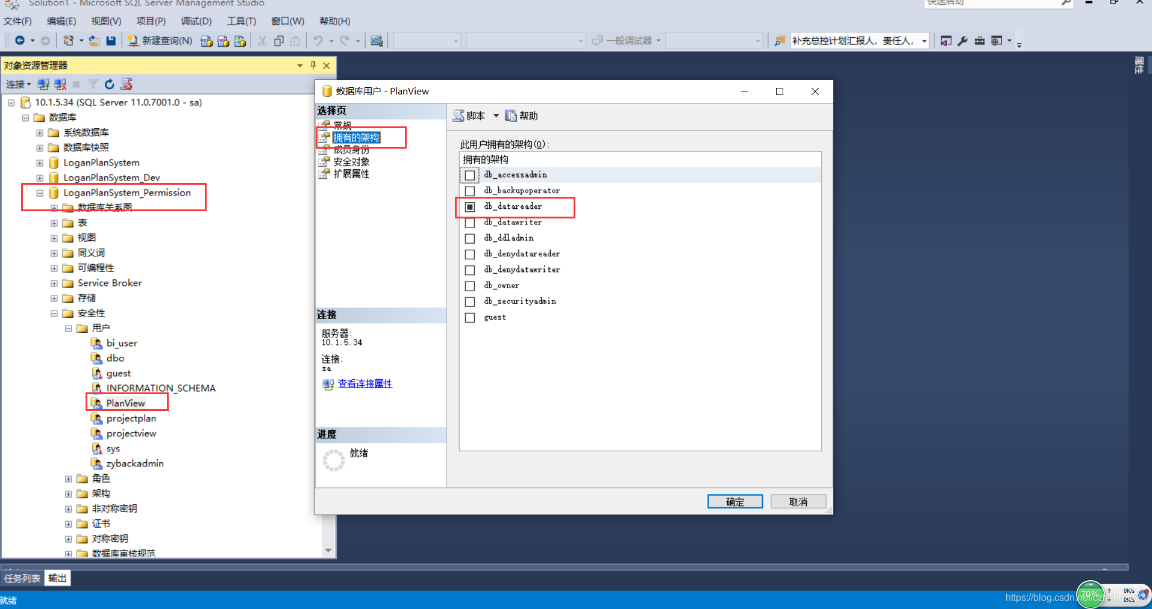The height and width of the screenshot is (609, 1152).
Task: Expand the Service Broker folder
Action: click(54, 283)
